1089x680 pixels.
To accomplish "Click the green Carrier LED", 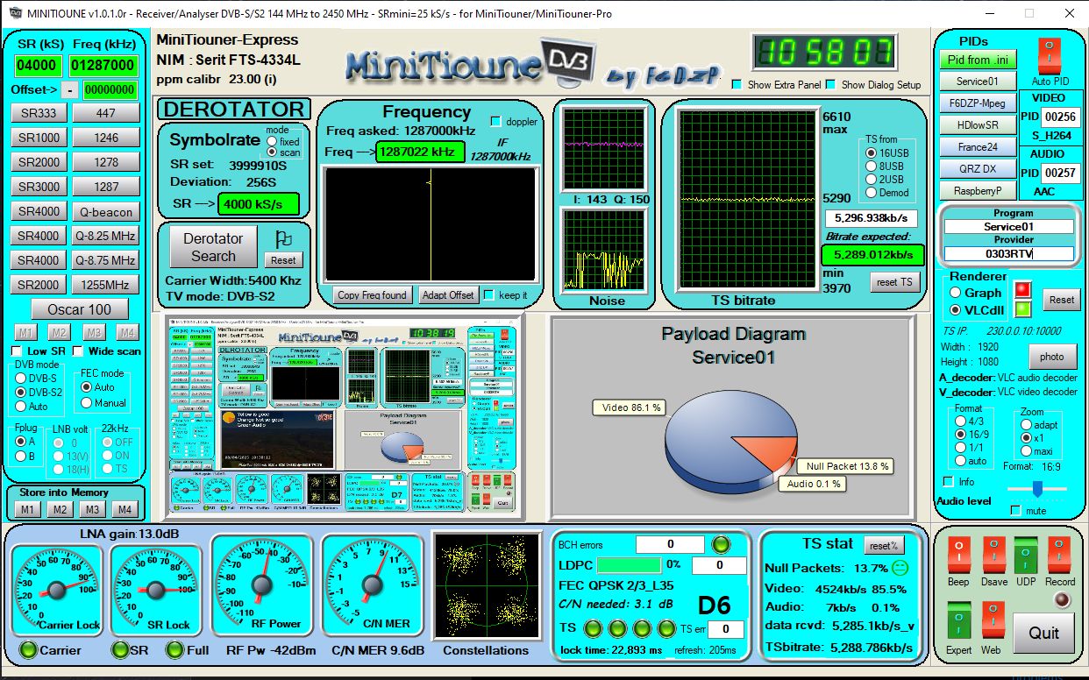I will [29, 649].
